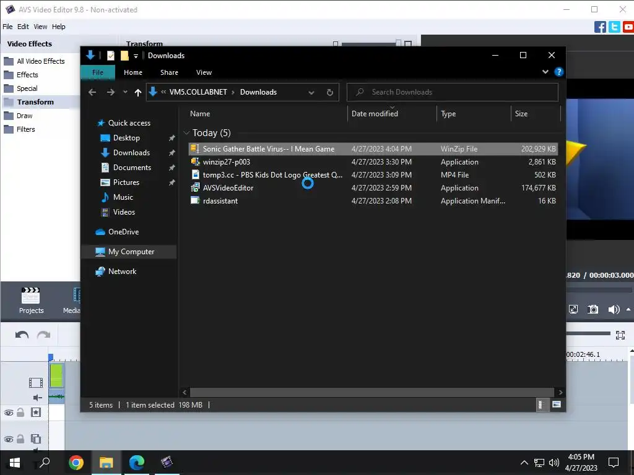The width and height of the screenshot is (634, 475).
Task: Open the Help menu in AVS Video Editor
Action: pos(59,27)
